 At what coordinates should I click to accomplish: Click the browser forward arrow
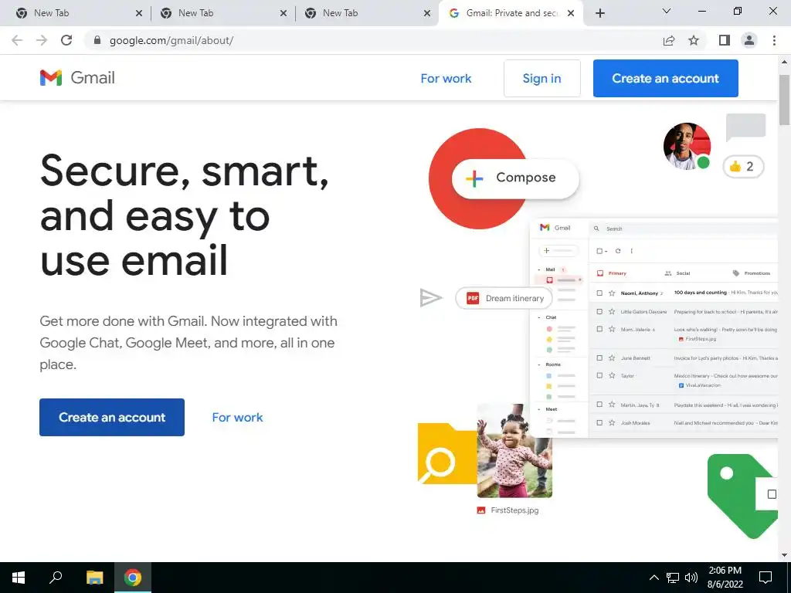click(42, 40)
